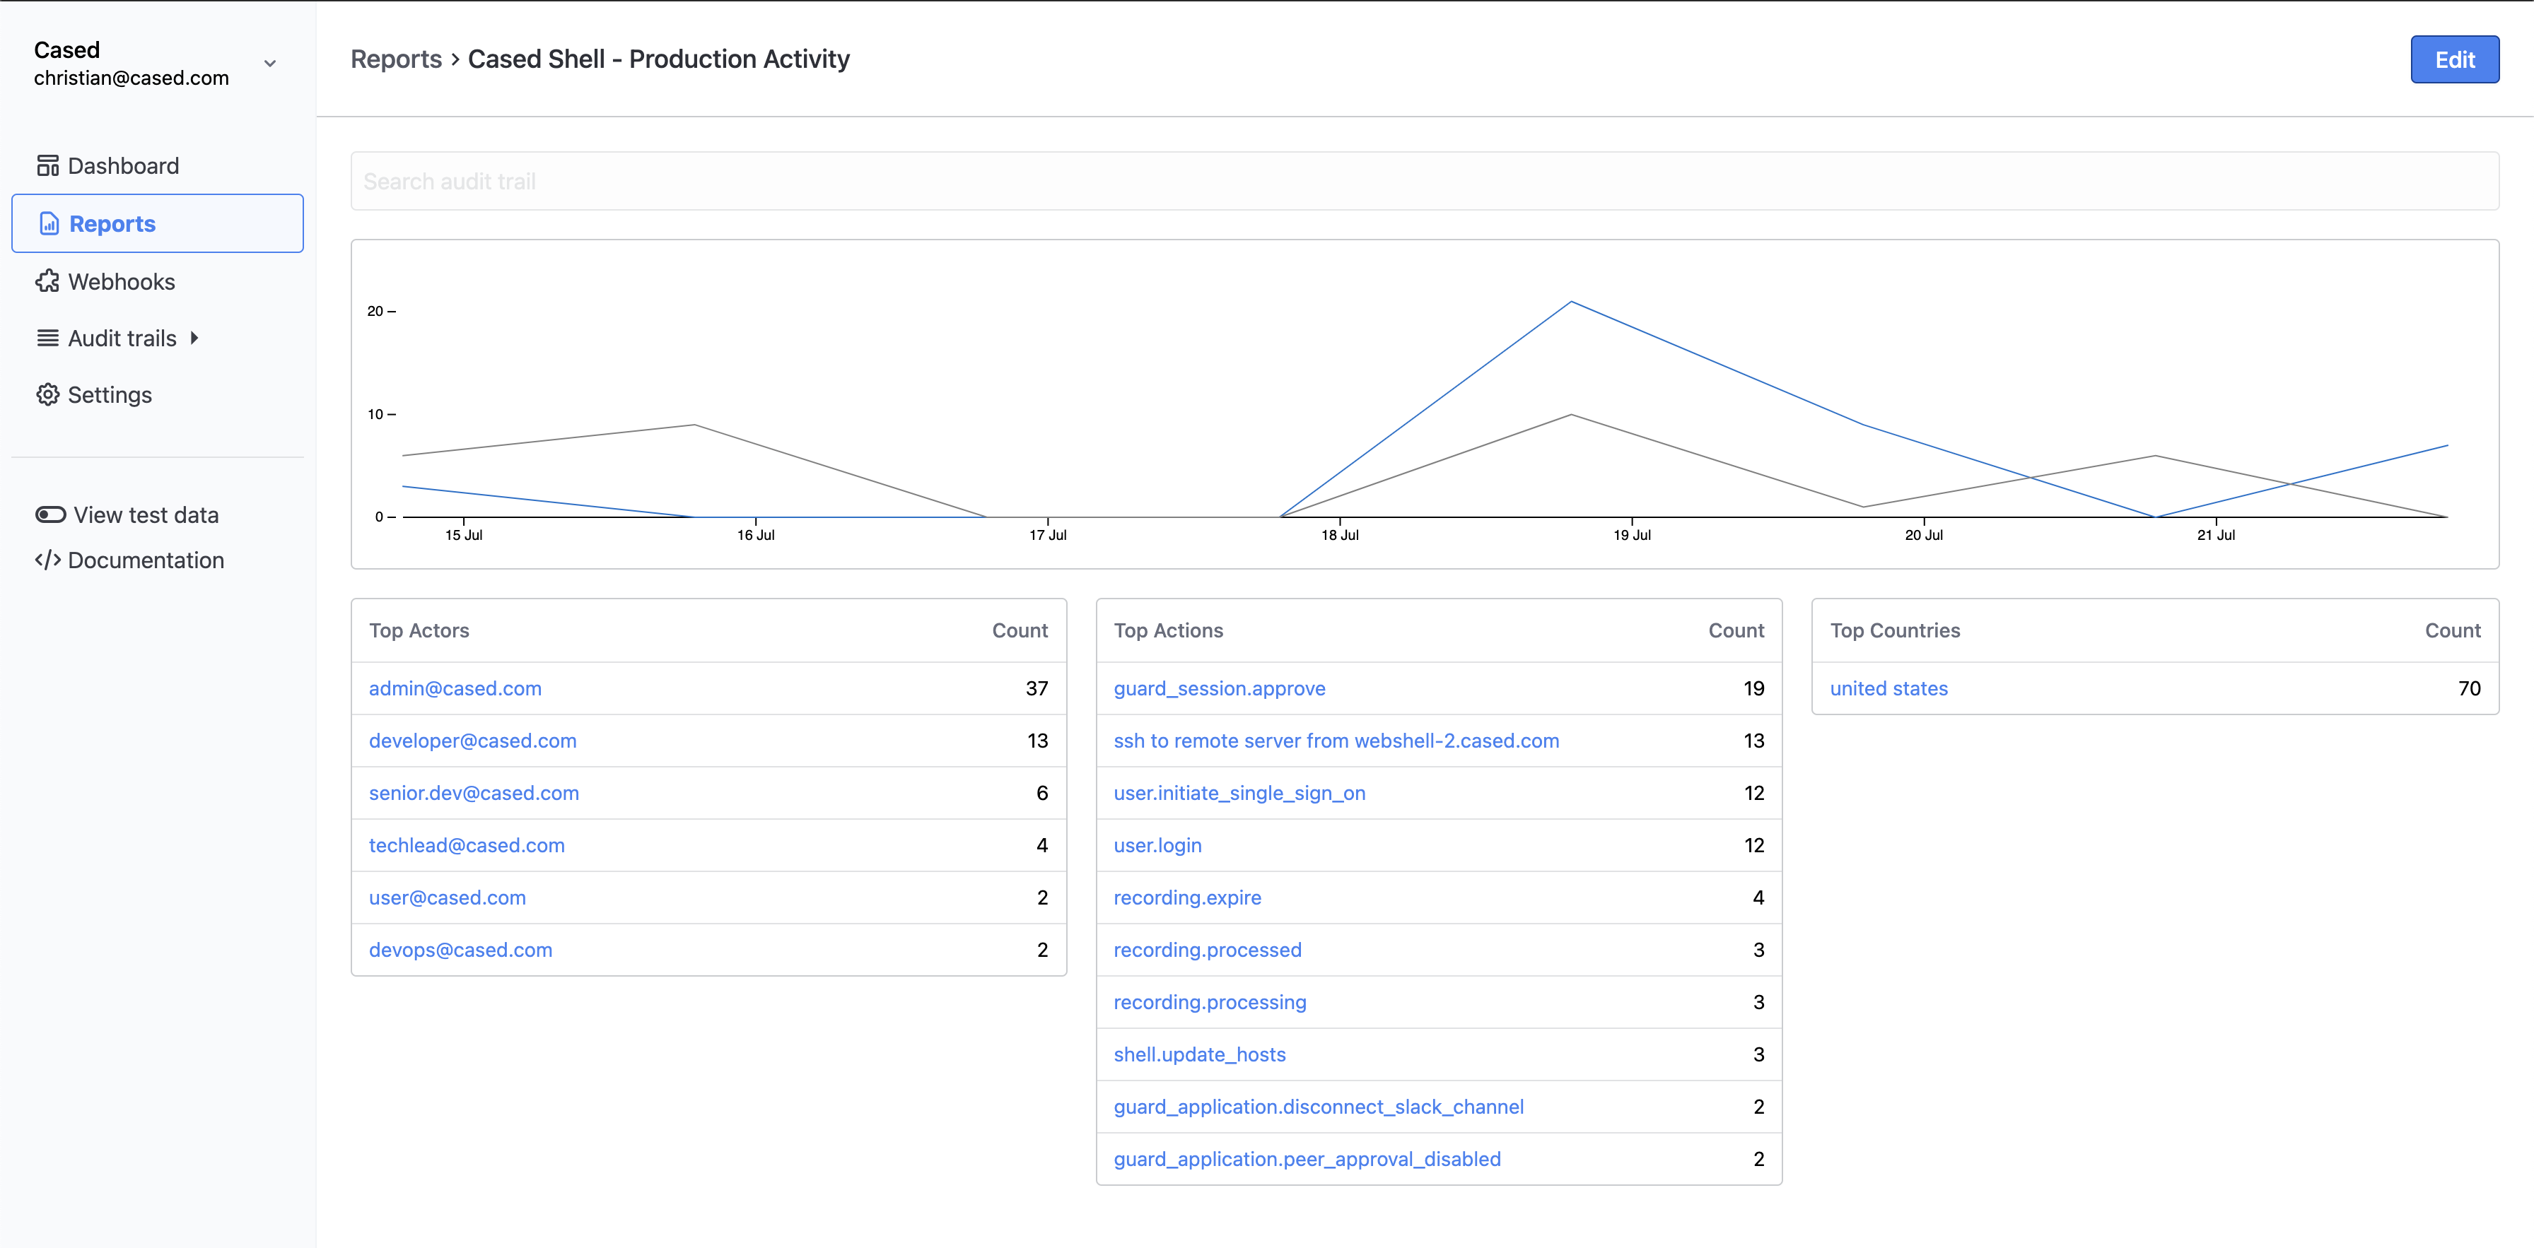
Task: Expand the Audit trails submenu arrow
Action: pos(194,339)
